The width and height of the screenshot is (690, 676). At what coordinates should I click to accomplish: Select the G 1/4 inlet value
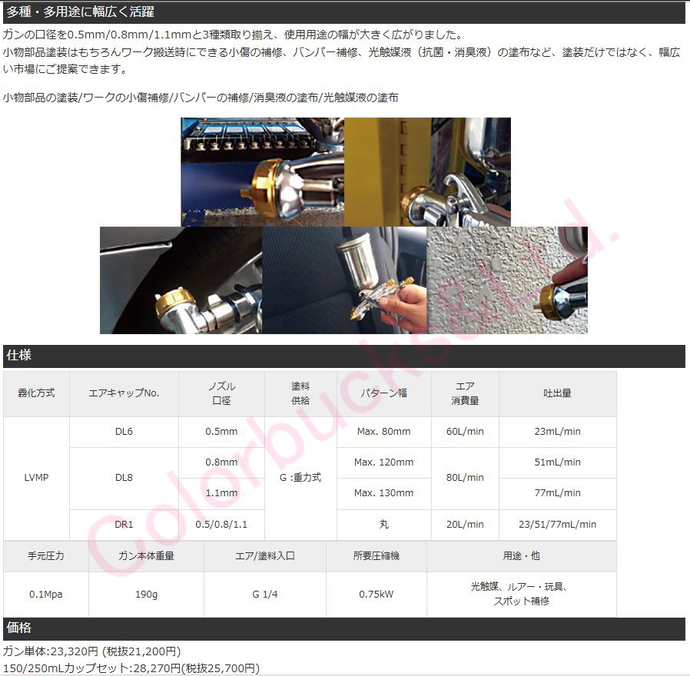[265, 595]
